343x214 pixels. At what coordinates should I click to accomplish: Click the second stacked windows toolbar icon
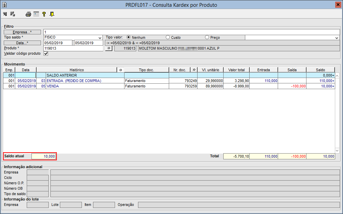pyautogui.click(x=13, y=14)
